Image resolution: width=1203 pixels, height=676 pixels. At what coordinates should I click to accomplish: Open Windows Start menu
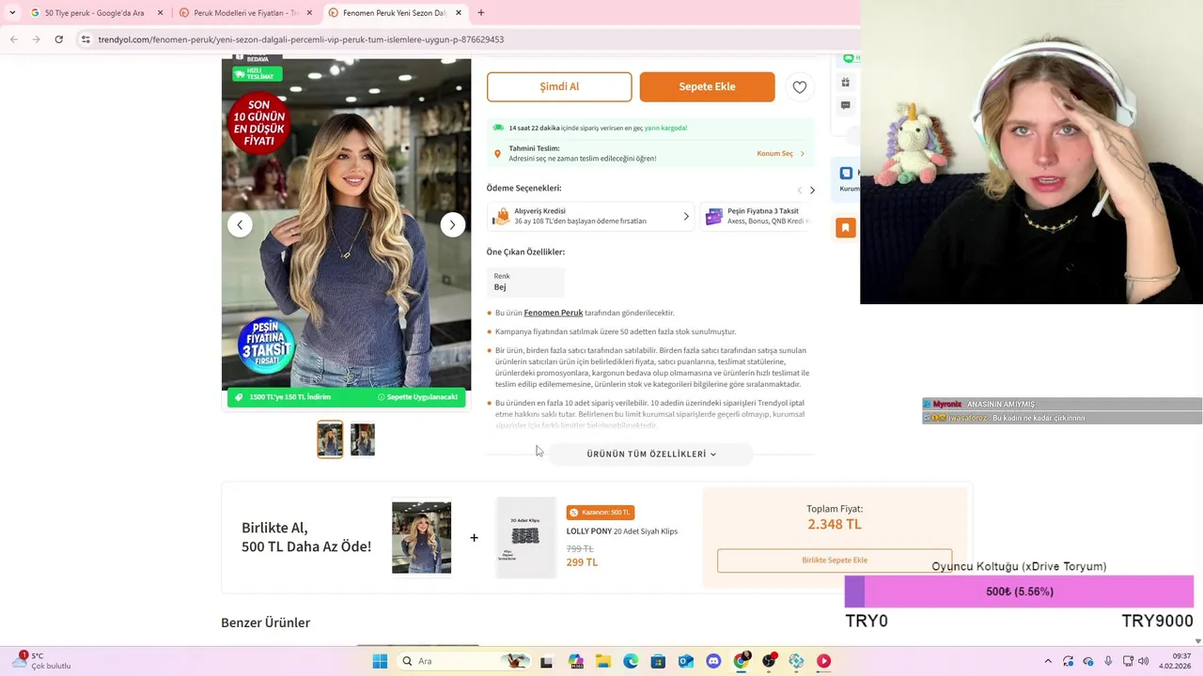[x=380, y=661]
